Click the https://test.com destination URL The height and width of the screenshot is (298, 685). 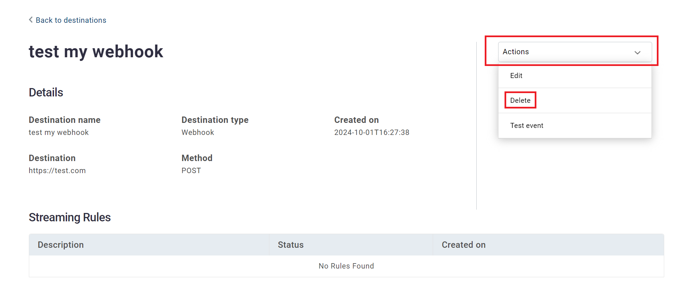click(57, 170)
